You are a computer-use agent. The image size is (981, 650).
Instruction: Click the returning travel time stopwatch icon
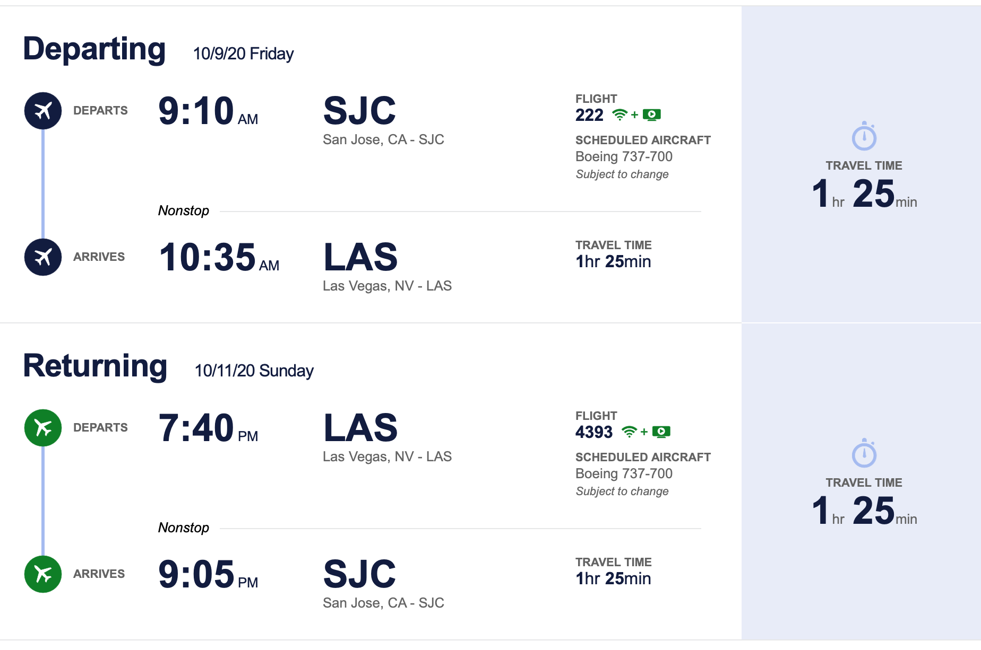tap(864, 453)
